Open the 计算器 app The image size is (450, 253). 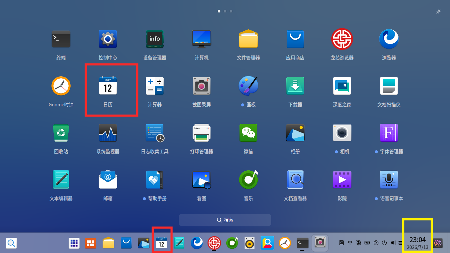click(155, 86)
